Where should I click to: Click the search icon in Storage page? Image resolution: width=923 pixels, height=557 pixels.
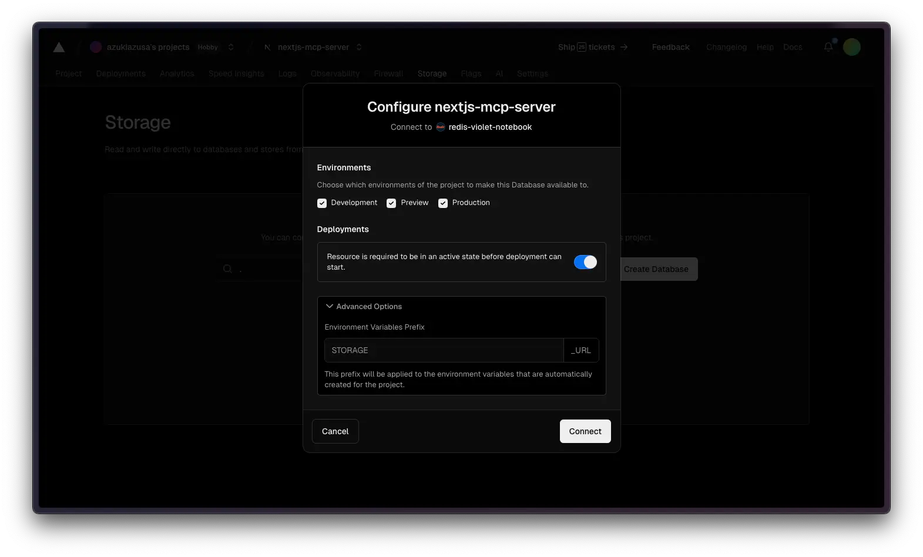(227, 269)
